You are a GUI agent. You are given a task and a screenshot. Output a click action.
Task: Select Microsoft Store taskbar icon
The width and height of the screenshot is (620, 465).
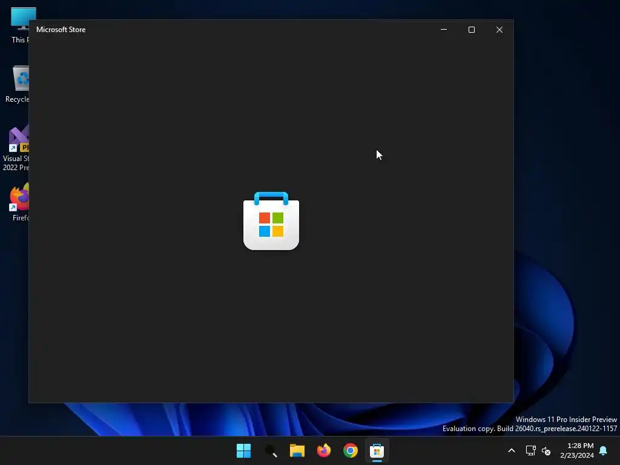377,450
